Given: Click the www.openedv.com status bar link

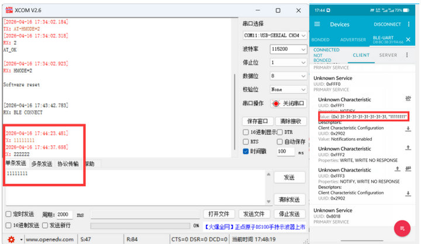Looking at the screenshot, I should coord(50,239).
